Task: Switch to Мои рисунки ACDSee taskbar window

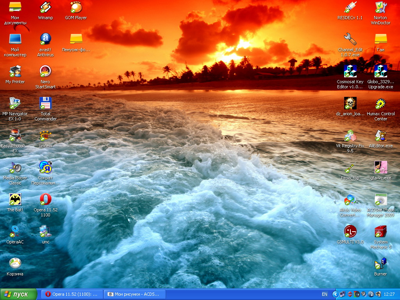Action: click(x=134, y=294)
